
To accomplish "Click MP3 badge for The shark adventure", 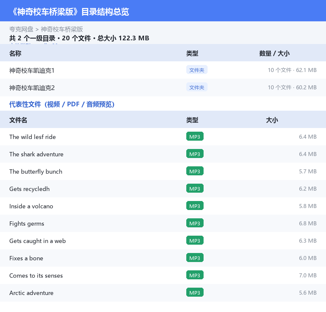I will tap(195, 154).
